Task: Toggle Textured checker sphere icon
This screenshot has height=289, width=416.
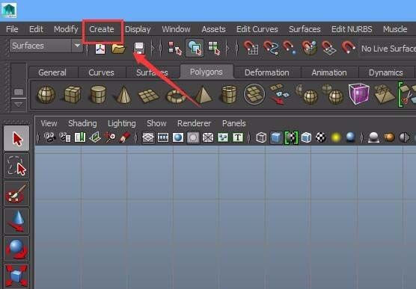Action: [x=321, y=137]
